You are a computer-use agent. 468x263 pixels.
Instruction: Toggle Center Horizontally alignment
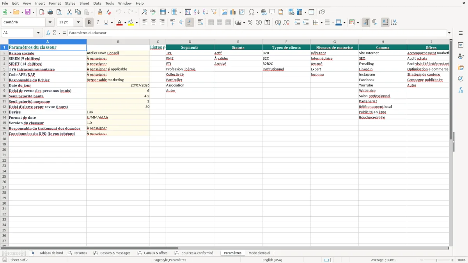click(x=153, y=23)
